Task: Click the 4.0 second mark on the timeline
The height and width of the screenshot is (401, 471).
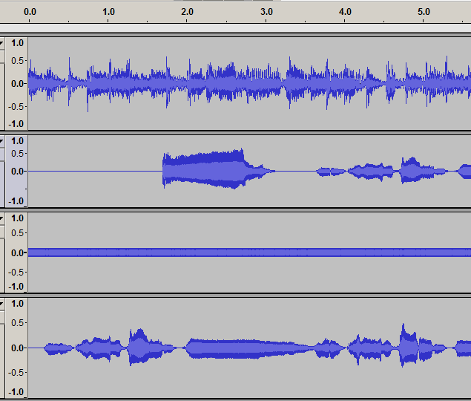Action: [345, 13]
